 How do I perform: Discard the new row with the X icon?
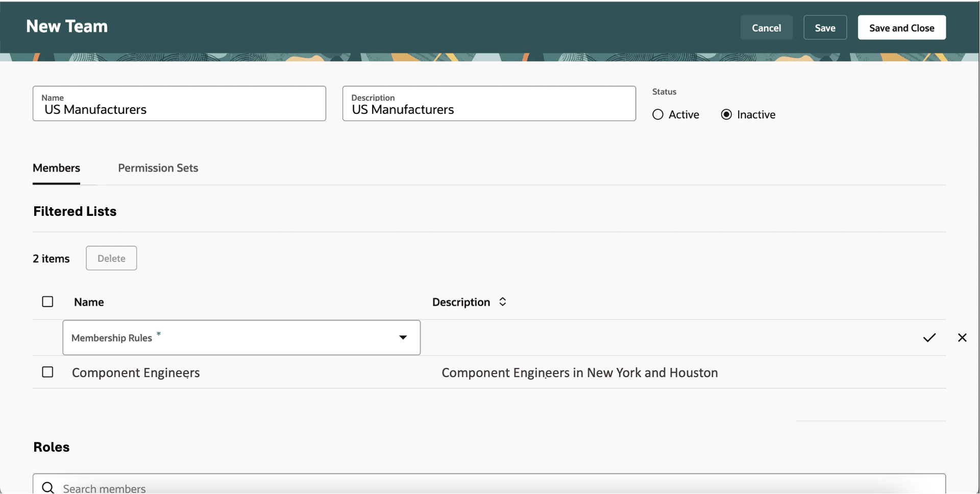[962, 337]
